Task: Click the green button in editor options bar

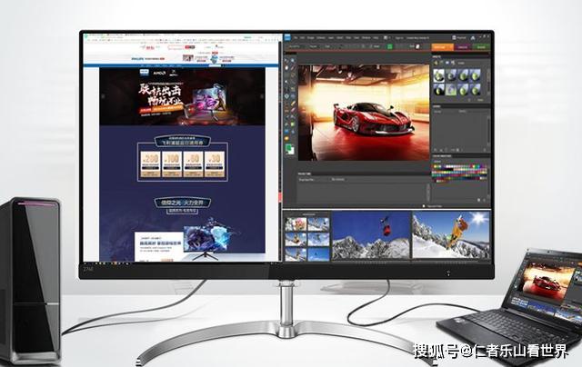Action: (x=390, y=46)
